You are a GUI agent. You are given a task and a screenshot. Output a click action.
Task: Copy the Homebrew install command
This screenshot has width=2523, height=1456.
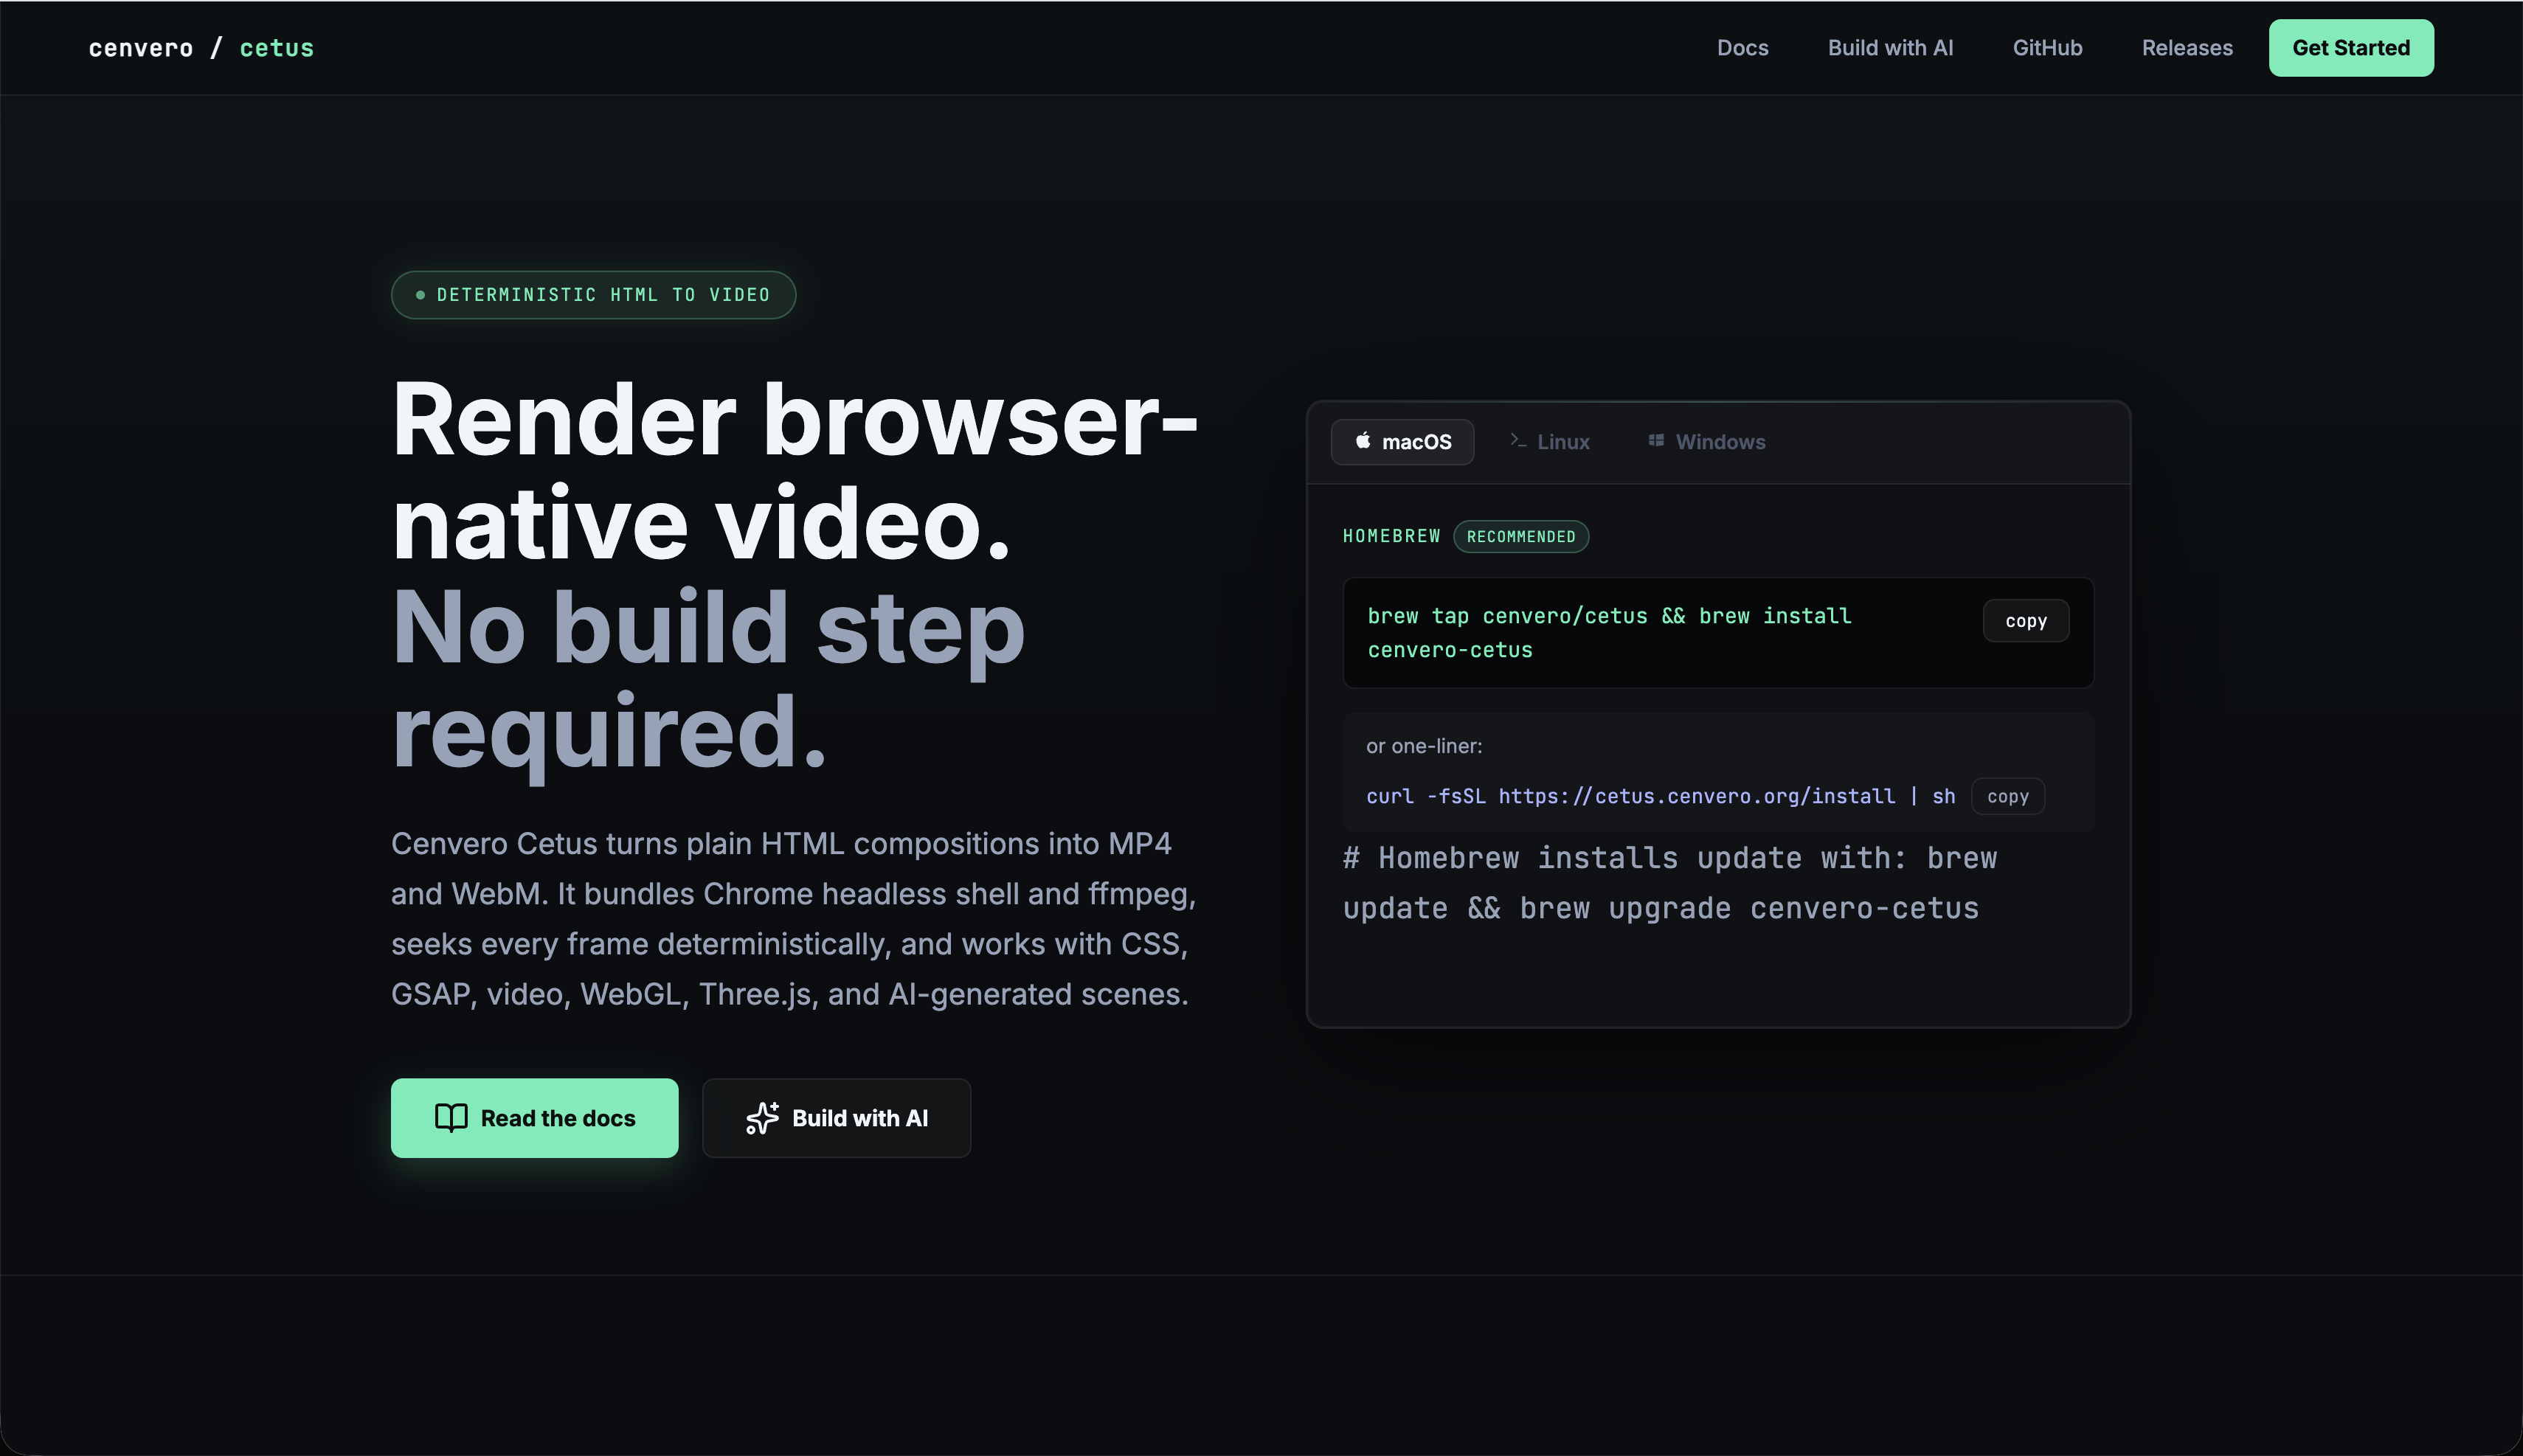[x=2026, y=621]
